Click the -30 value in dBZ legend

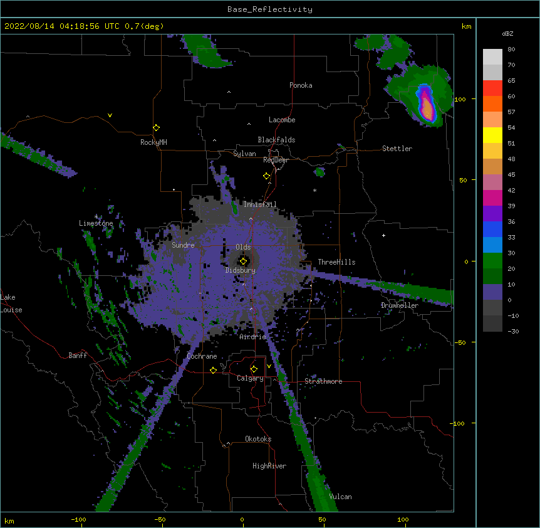(513, 331)
